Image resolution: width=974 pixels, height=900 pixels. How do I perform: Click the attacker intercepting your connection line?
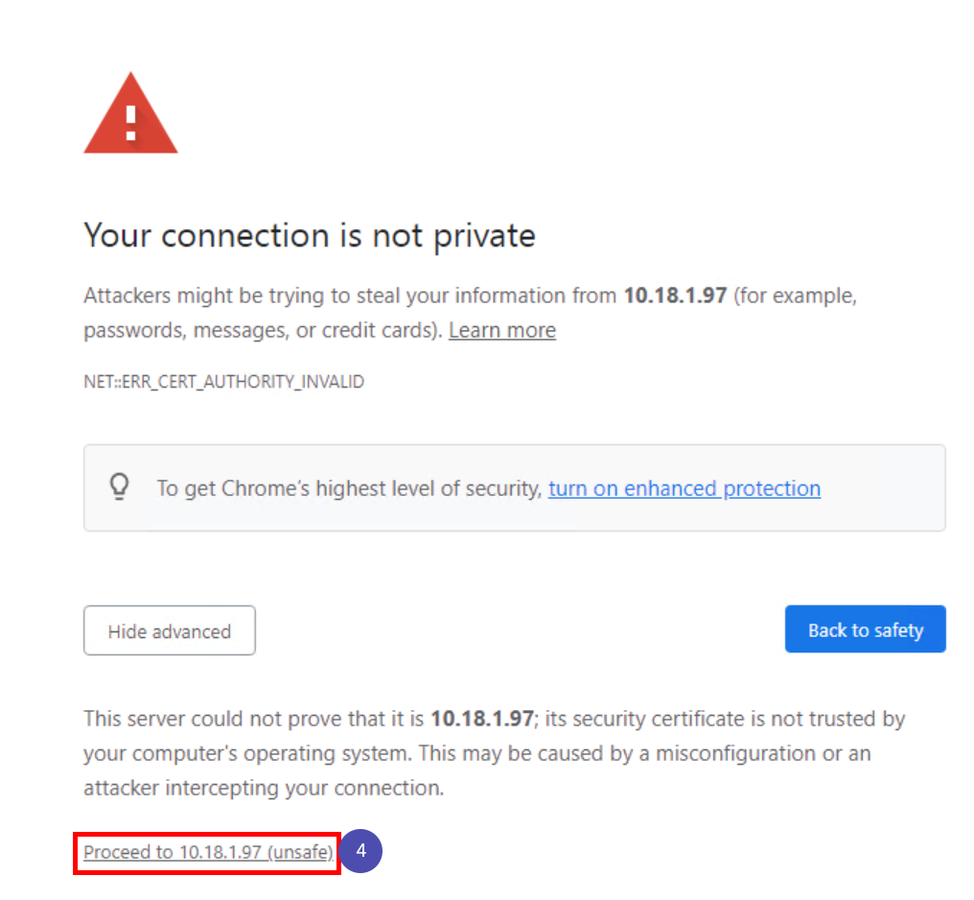[264, 788]
